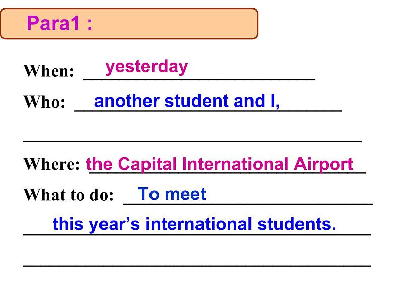Click the Where: label
The width and height of the screenshot is (401, 301).
(x=52, y=164)
